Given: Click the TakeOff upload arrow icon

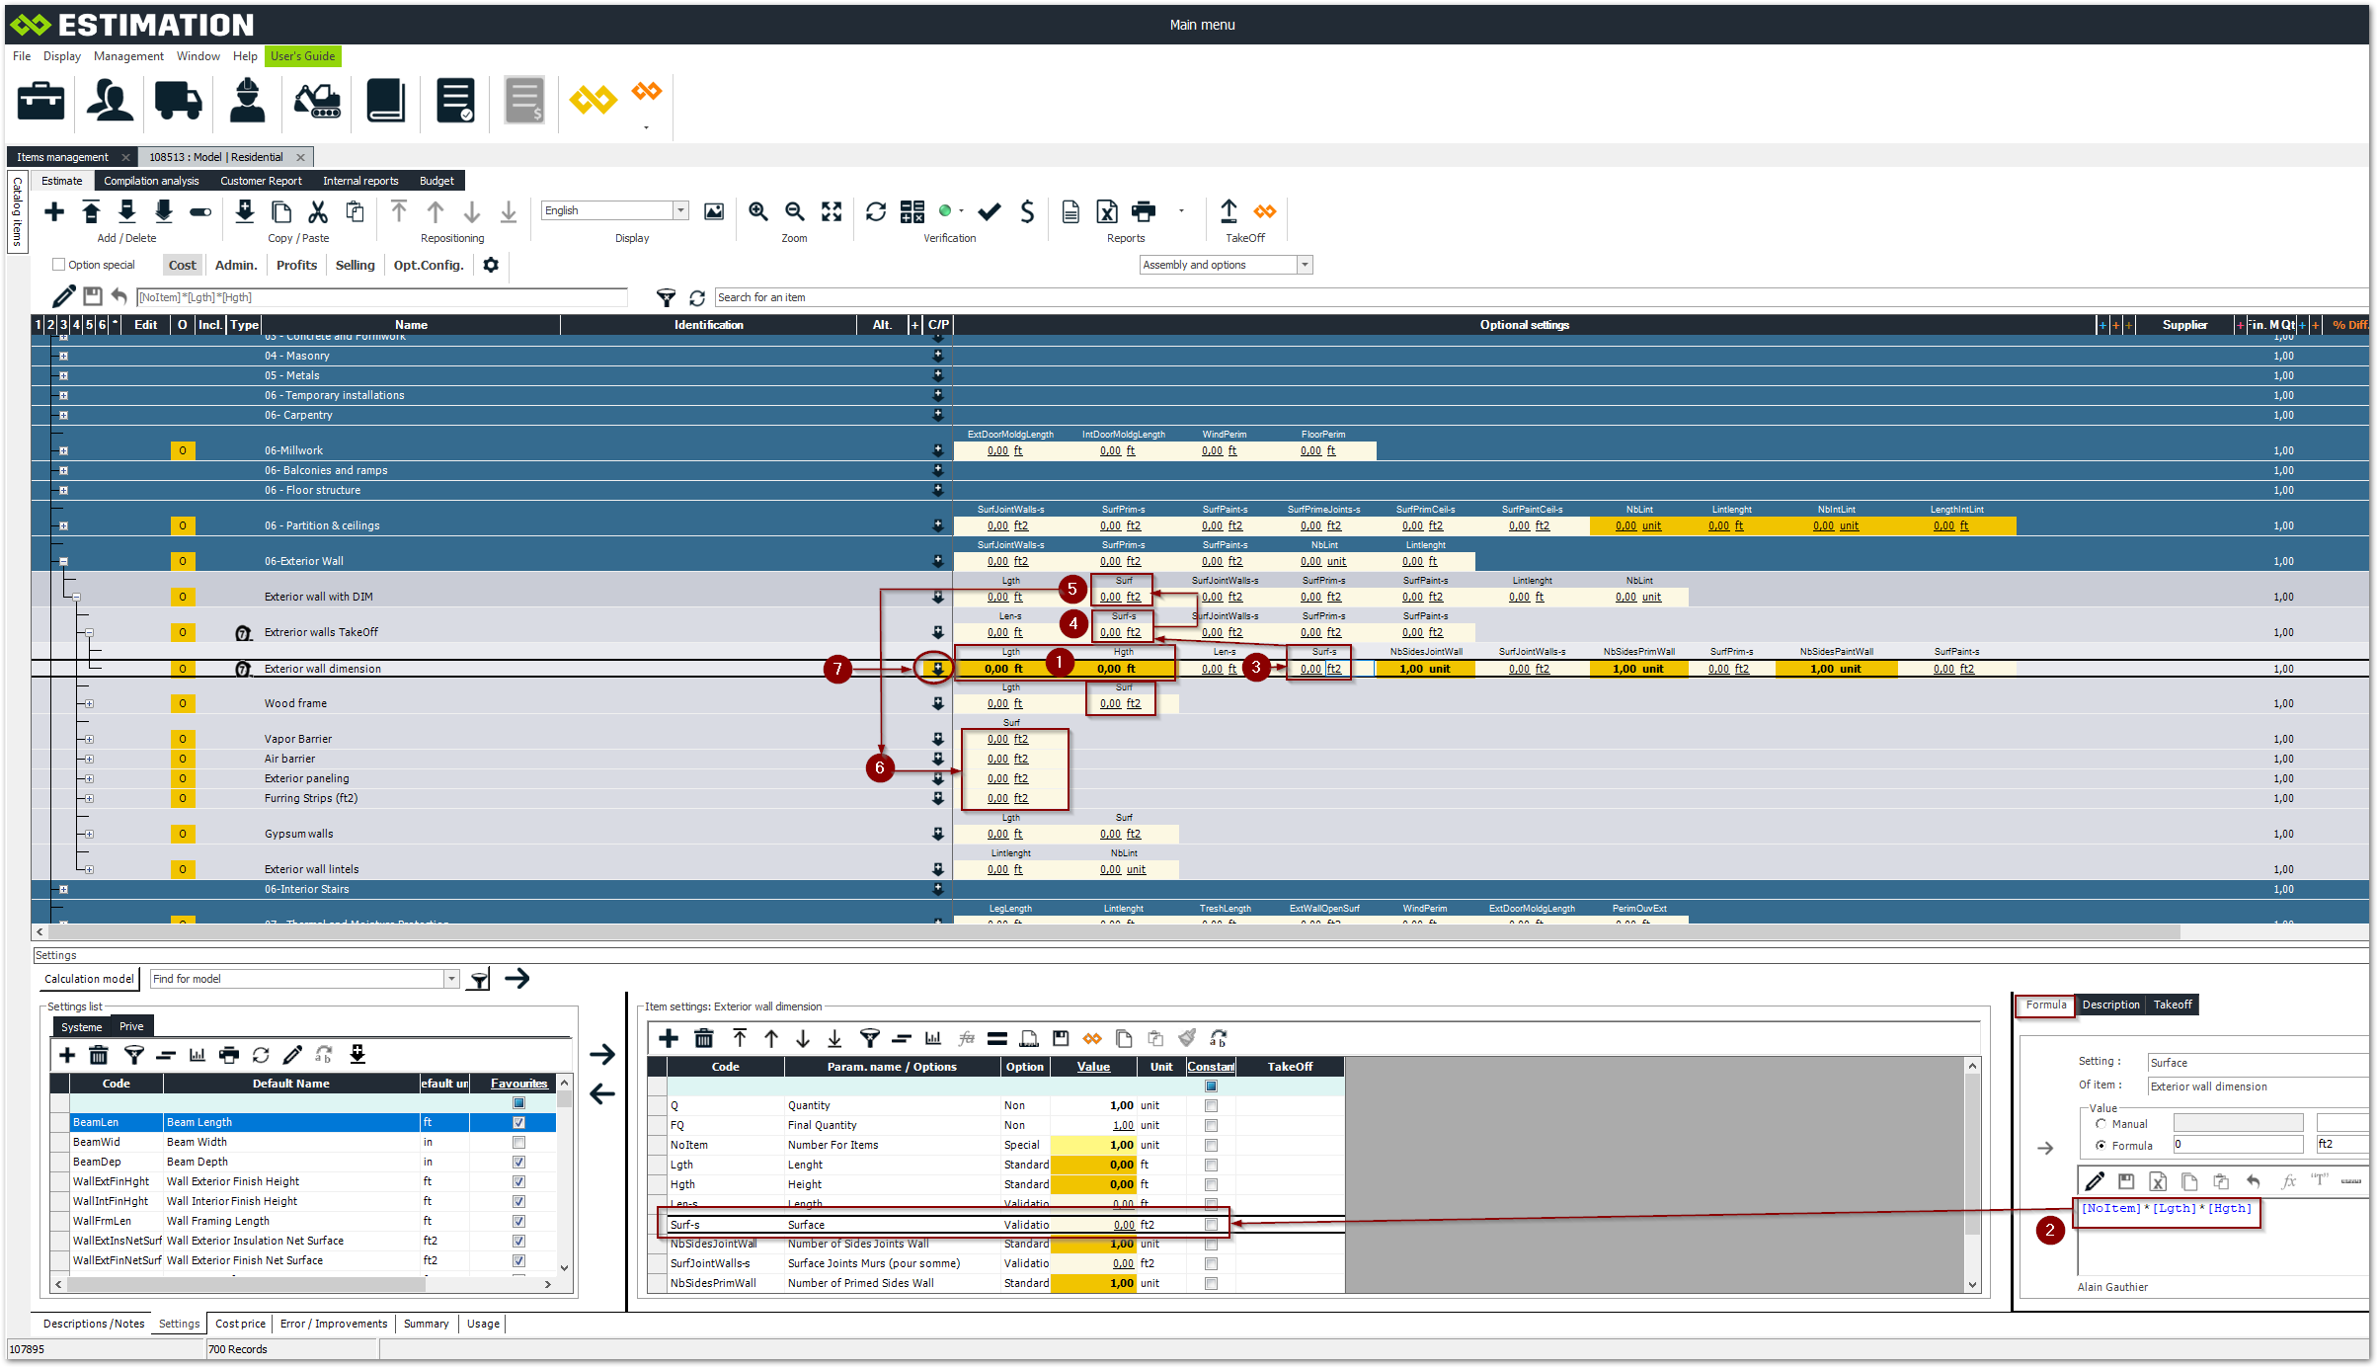Looking at the screenshot, I should click(1229, 211).
